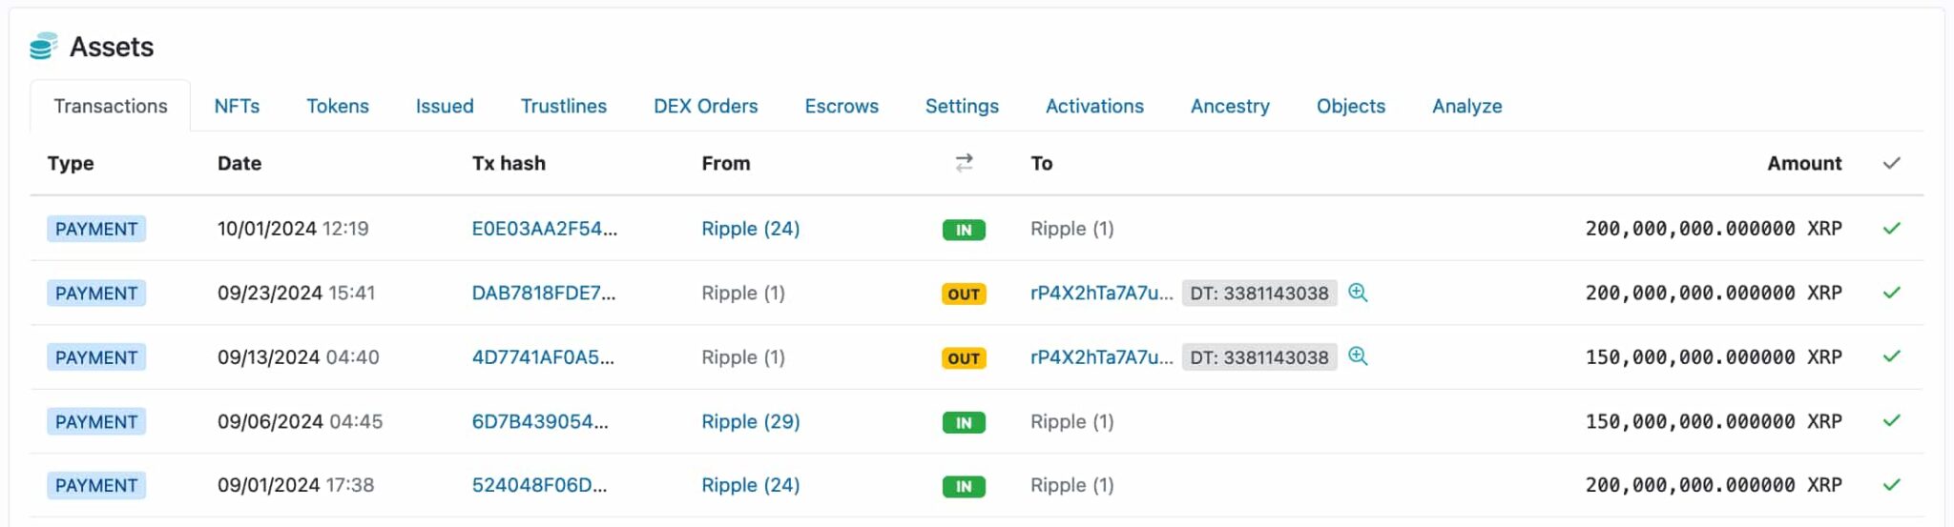This screenshot has height=527, width=1954.
Task: Open the Trustlines tab
Action: [563, 106]
